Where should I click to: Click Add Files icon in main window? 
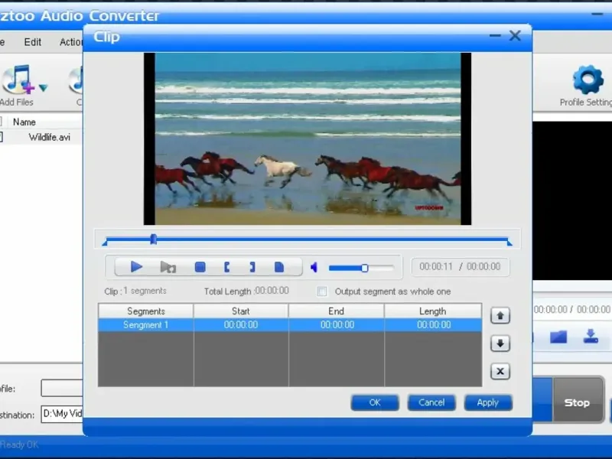[x=18, y=80]
